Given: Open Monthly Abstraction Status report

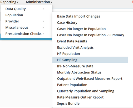Looking at the screenshot, I should pyautogui.click(x=90, y=72).
